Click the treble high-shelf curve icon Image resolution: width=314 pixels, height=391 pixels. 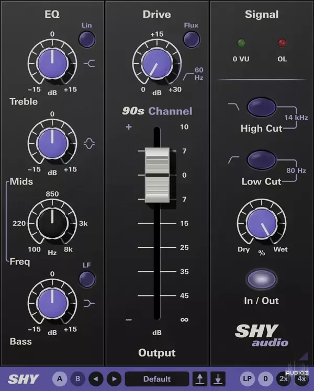tap(89, 64)
